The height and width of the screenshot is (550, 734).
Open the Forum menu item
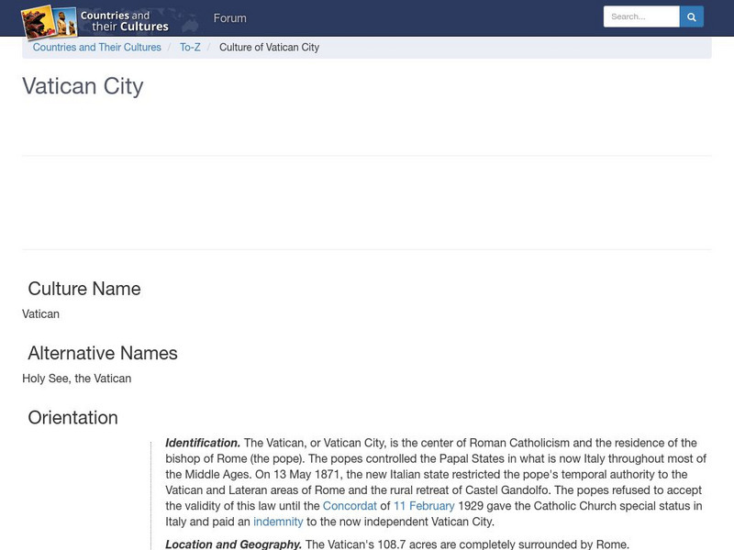[230, 18]
